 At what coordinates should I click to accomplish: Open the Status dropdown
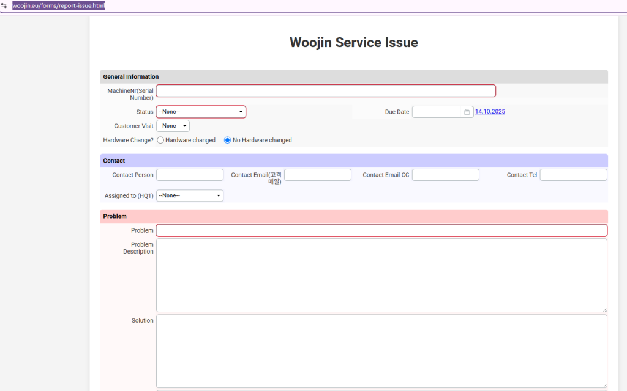point(201,112)
